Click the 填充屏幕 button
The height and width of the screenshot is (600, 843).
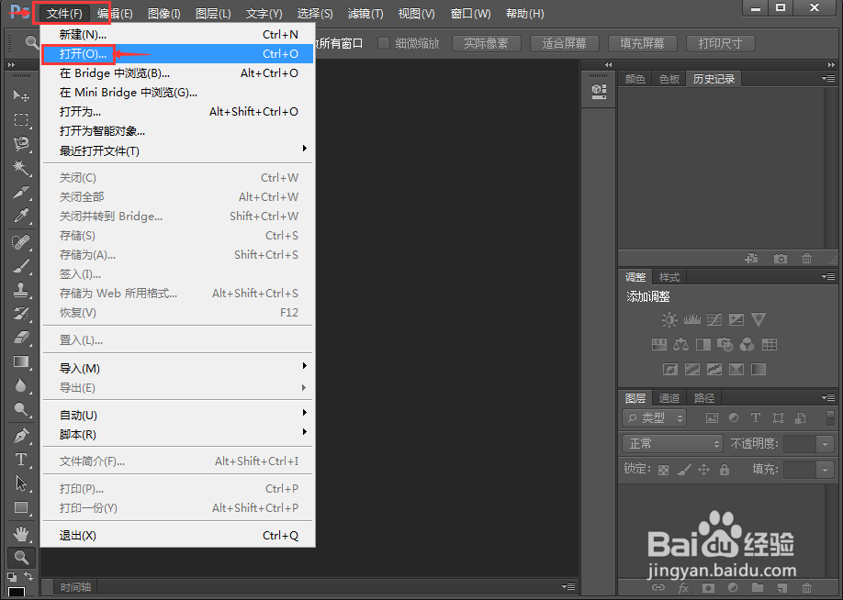[643, 43]
